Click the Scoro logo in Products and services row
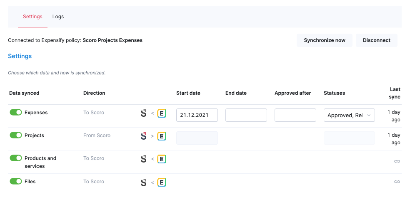The height and width of the screenshot is (202, 410). [x=144, y=159]
